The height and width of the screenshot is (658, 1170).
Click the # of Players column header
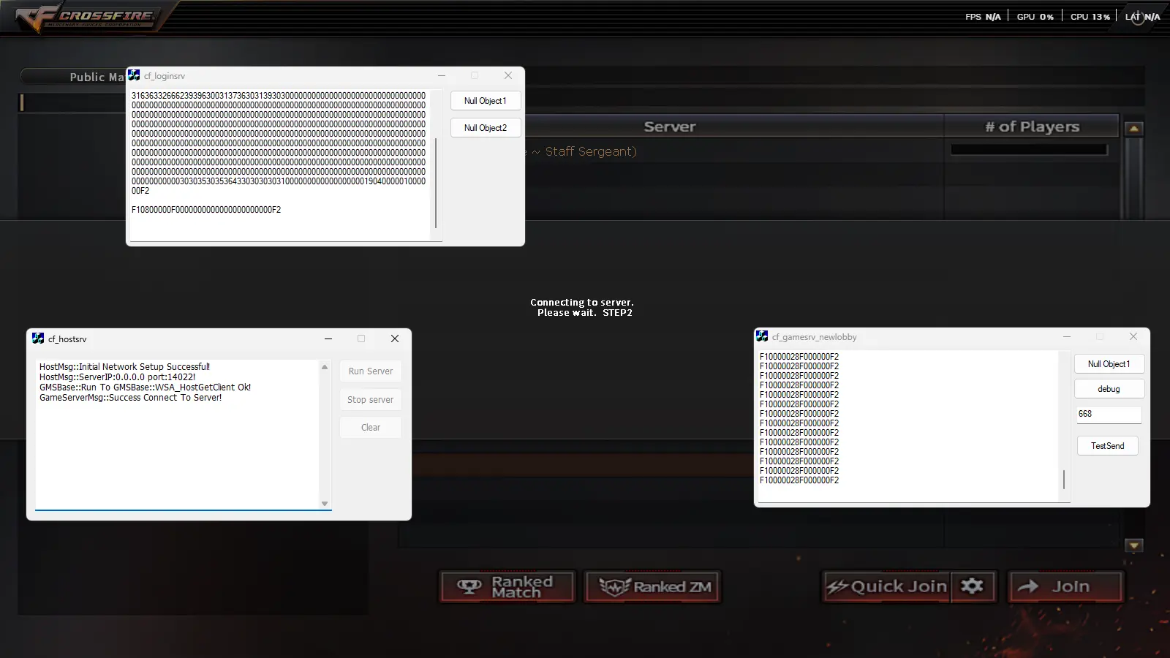click(x=1032, y=126)
